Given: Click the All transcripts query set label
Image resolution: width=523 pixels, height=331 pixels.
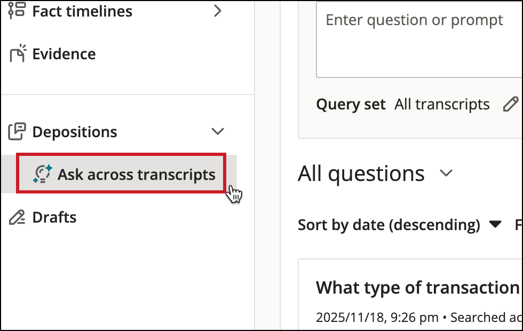Looking at the screenshot, I should [x=442, y=104].
